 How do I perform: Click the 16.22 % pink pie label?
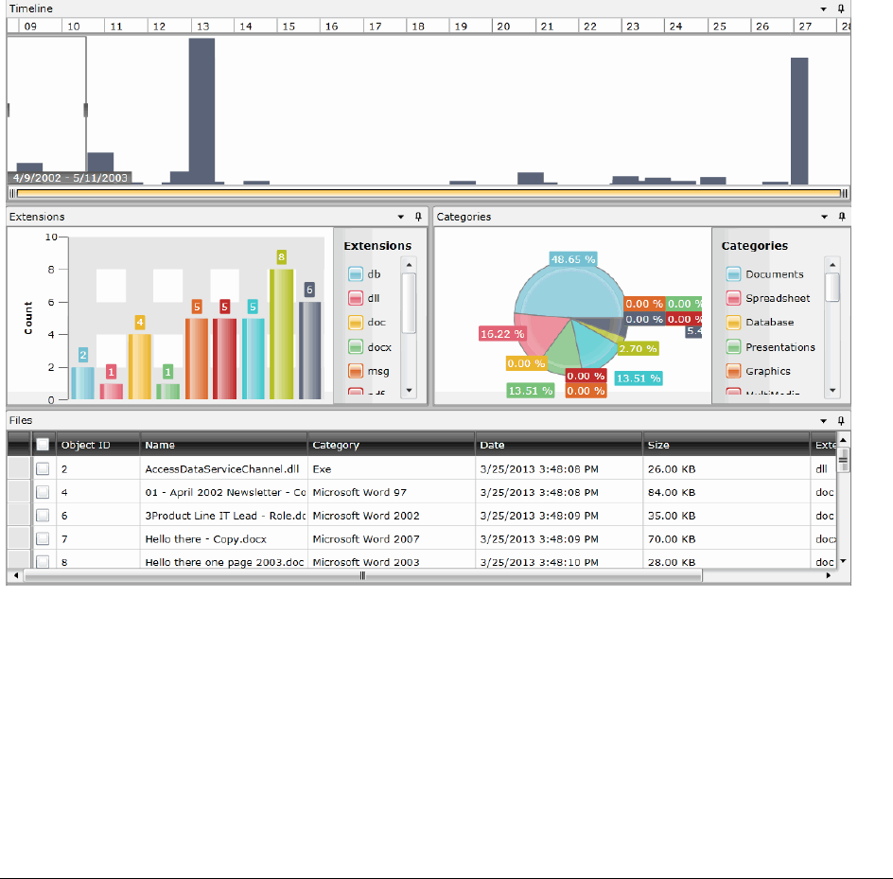tap(501, 334)
